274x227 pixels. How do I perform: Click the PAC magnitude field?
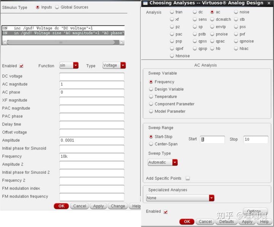92,109
